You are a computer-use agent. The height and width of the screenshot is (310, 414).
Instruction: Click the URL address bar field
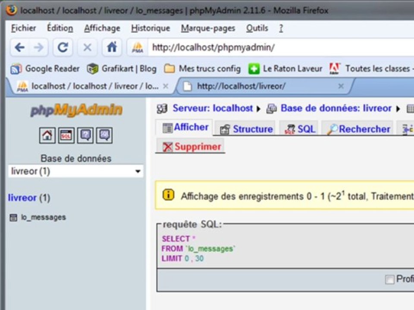pyautogui.click(x=280, y=47)
